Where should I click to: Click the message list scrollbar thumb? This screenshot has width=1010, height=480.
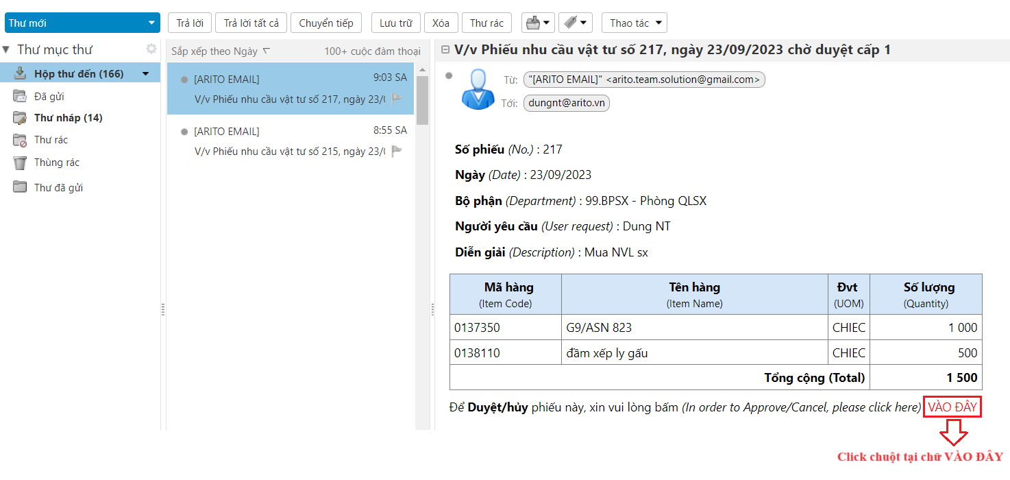422,99
